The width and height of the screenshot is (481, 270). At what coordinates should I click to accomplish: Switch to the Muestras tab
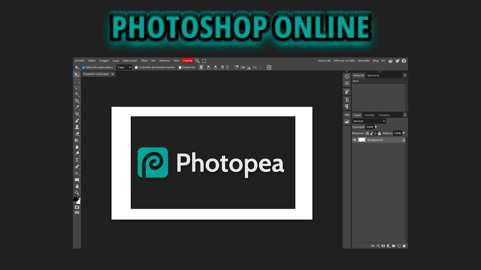[x=374, y=75]
